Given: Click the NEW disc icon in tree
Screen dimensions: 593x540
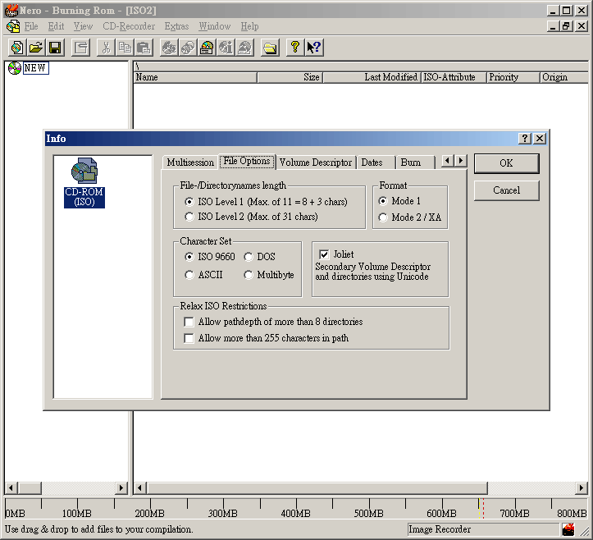Looking at the screenshot, I should tap(15, 68).
